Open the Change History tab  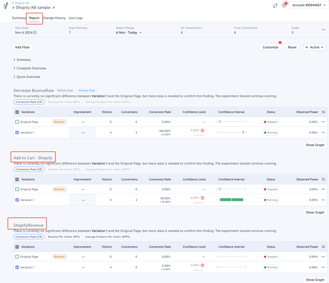pos(54,18)
